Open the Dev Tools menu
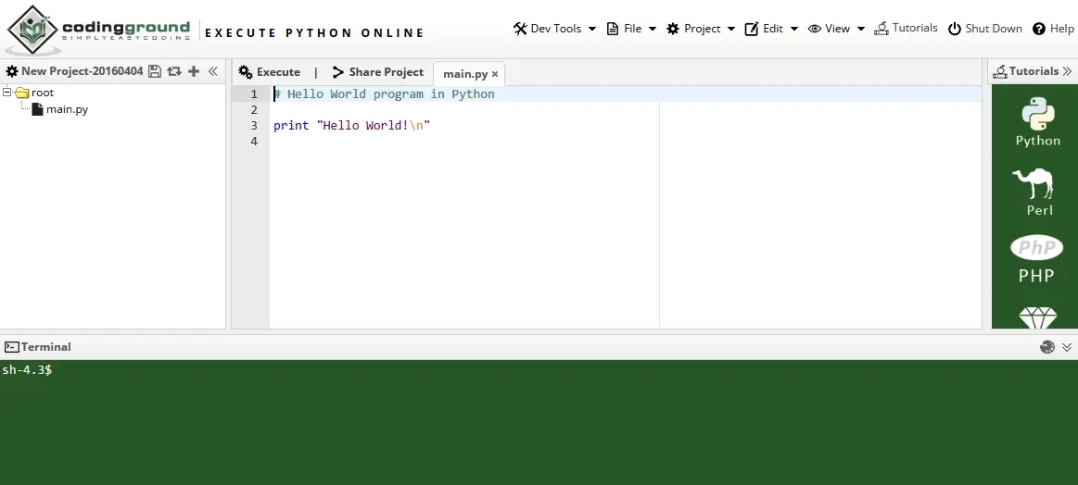1078x485 pixels. [555, 29]
